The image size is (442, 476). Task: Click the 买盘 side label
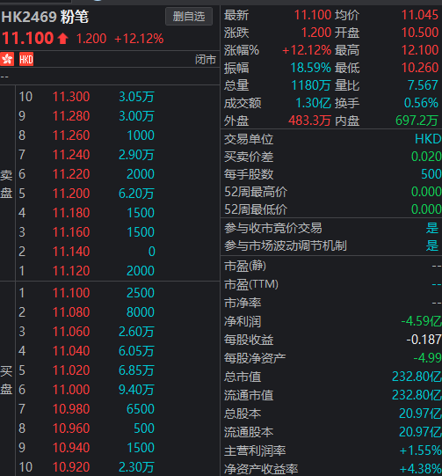6,380
